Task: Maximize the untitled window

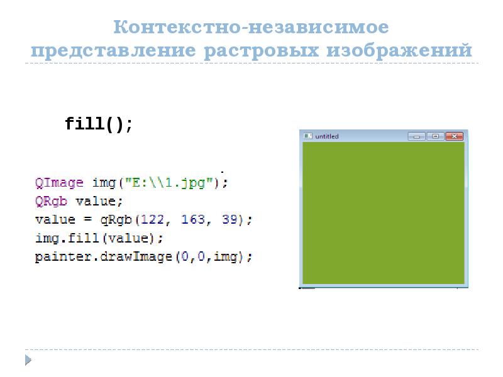Action: pyautogui.click(x=435, y=136)
